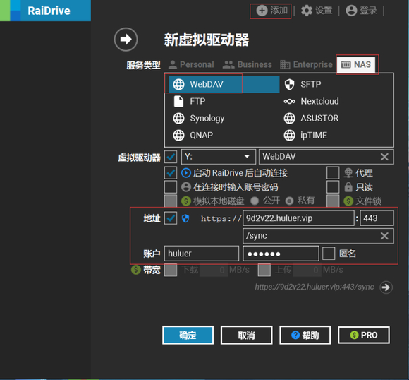Toggle the virtual drive letter checkbox
Image resolution: width=409 pixels, height=380 pixels.
[x=171, y=157]
